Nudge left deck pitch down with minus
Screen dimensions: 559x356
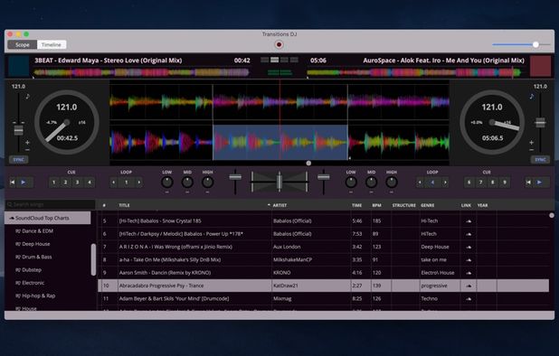click(27, 150)
